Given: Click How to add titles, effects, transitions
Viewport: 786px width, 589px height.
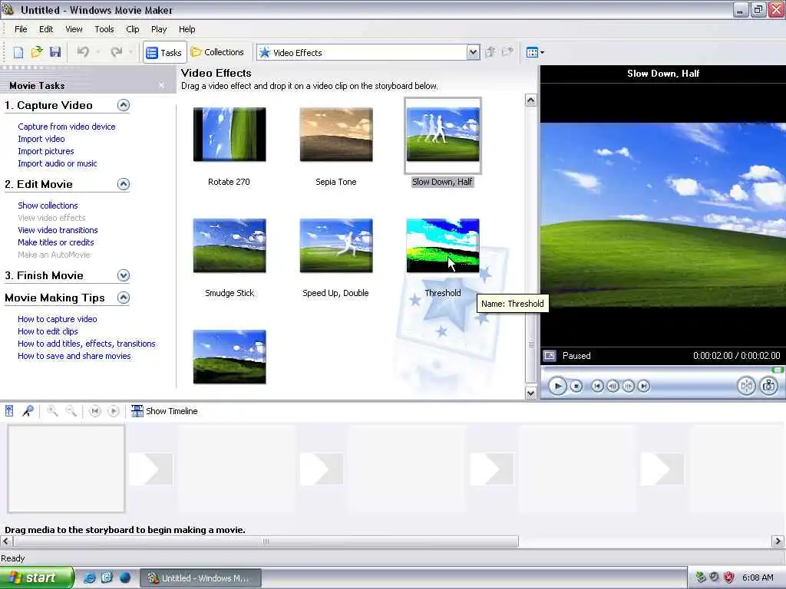Looking at the screenshot, I should point(86,344).
